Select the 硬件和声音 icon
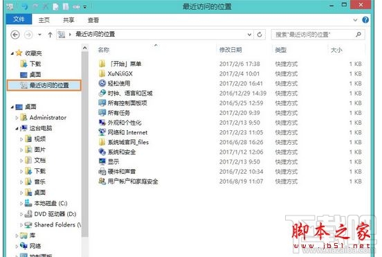382x257 pixels. click(102, 171)
